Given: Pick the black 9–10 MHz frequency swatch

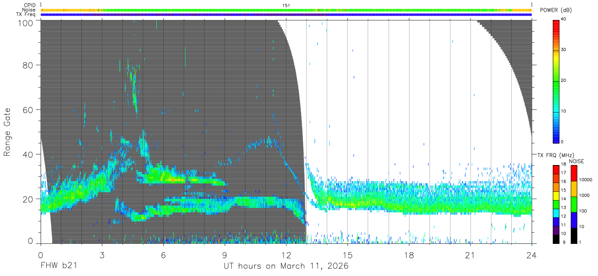Looking at the screenshot, I should 556,239.
